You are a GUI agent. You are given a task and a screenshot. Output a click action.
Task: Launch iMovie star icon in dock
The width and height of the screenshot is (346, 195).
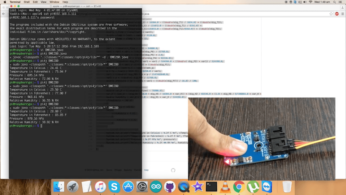tap(198, 187)
